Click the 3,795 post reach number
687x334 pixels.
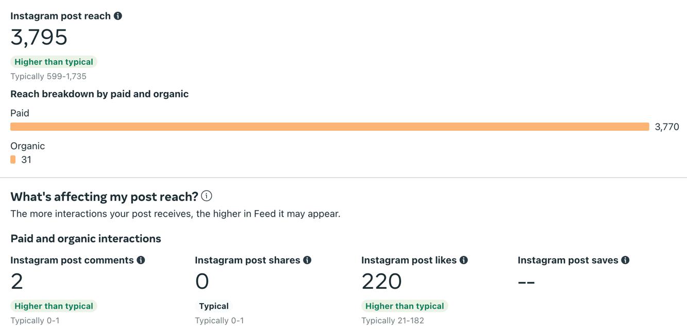click(x=39, y=38)
